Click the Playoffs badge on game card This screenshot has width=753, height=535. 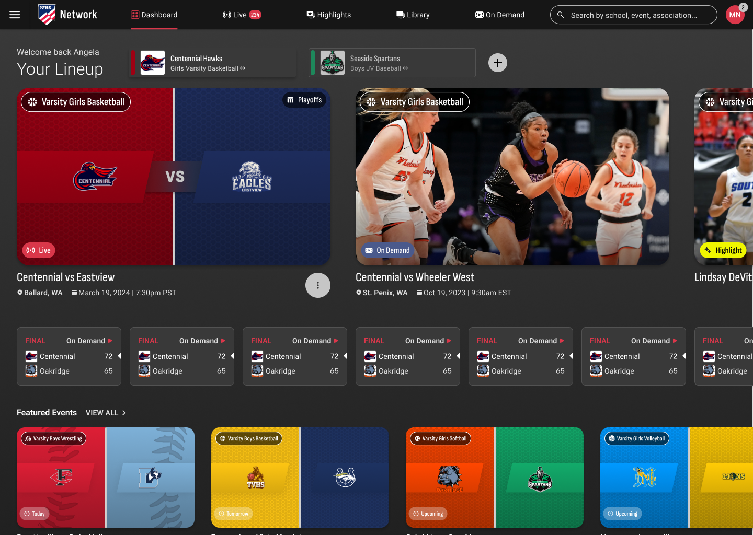pos(304,100)
